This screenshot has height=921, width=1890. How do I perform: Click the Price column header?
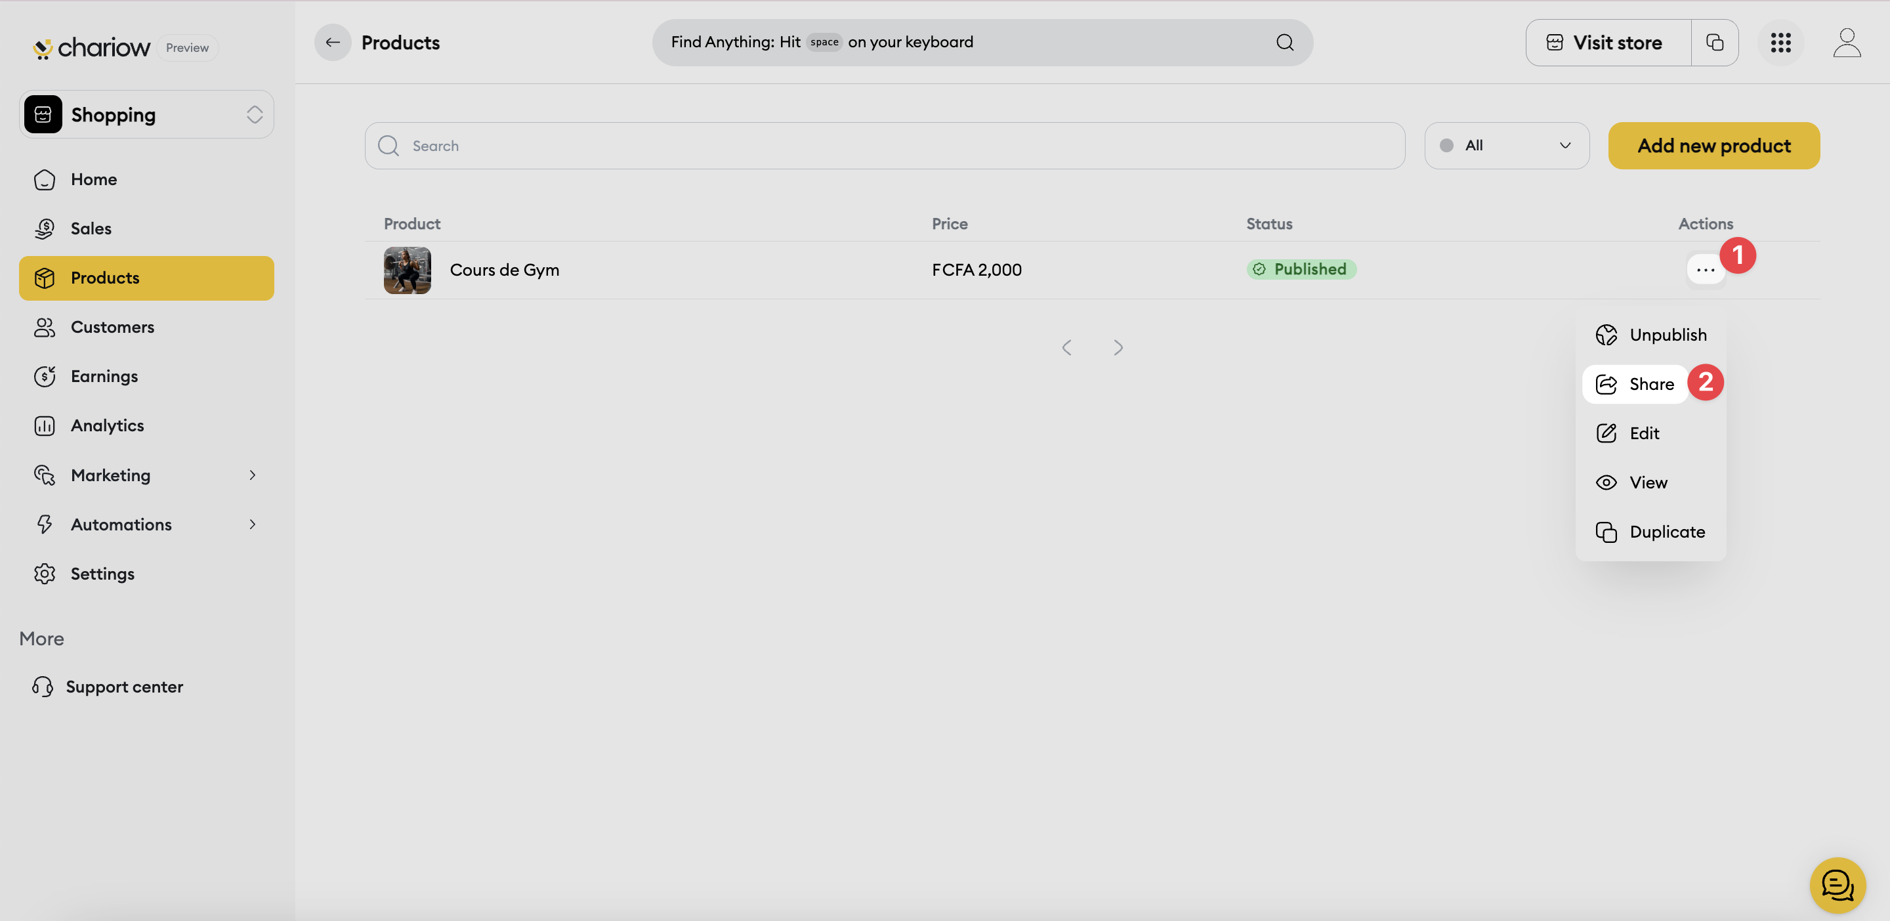950,224
